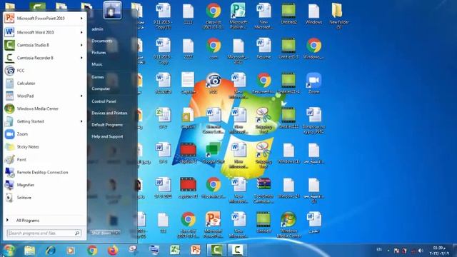Open Zoom shortcut on desktop

click(x=313, y=84)
